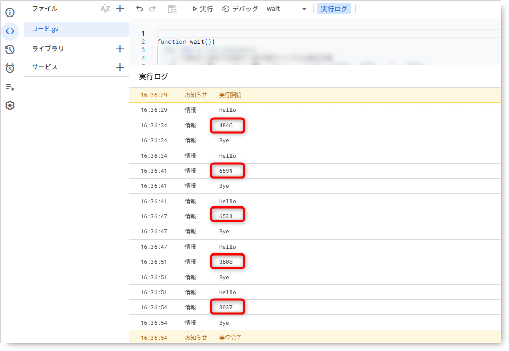Click the 4846 log entry value

point(226,125)
